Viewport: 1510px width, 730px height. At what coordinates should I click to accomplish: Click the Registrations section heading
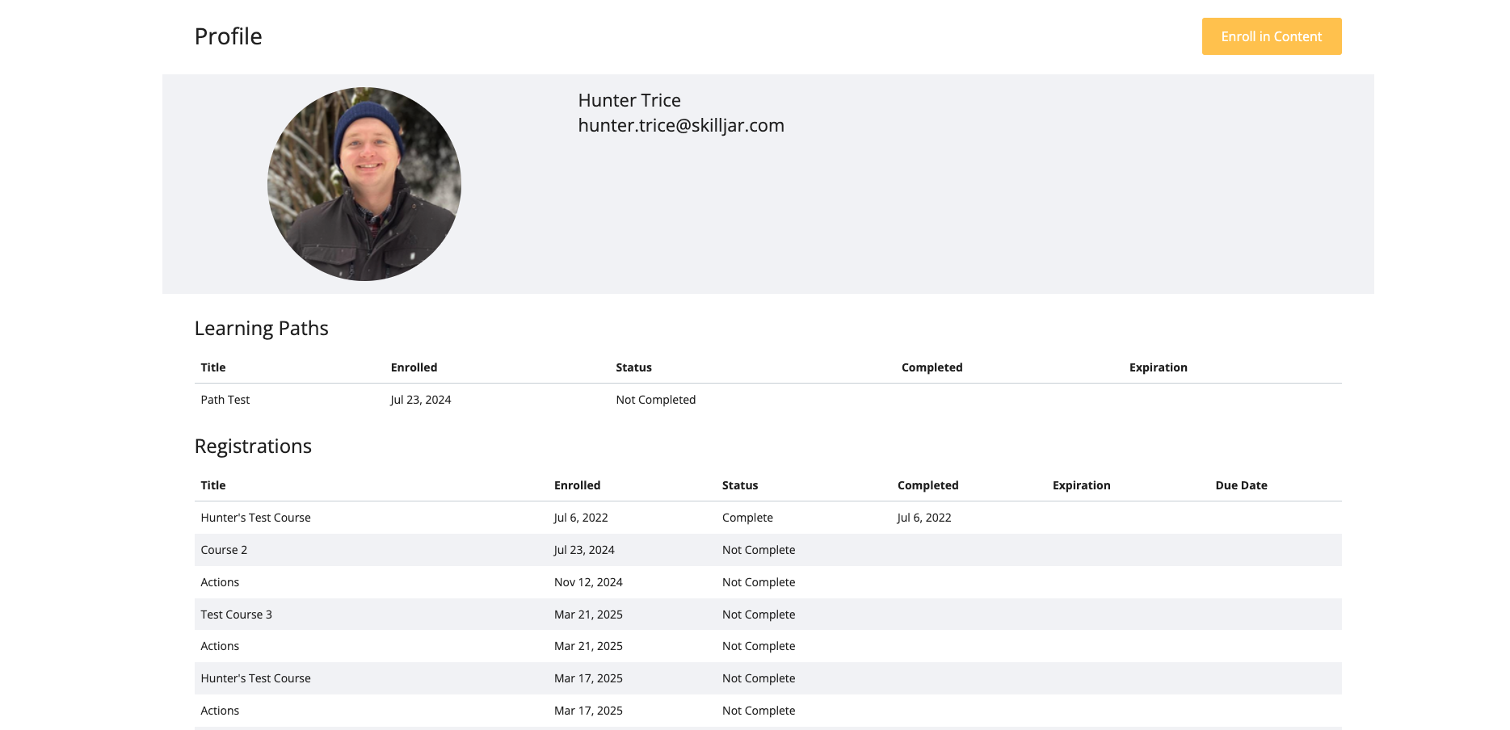[253, 446]
